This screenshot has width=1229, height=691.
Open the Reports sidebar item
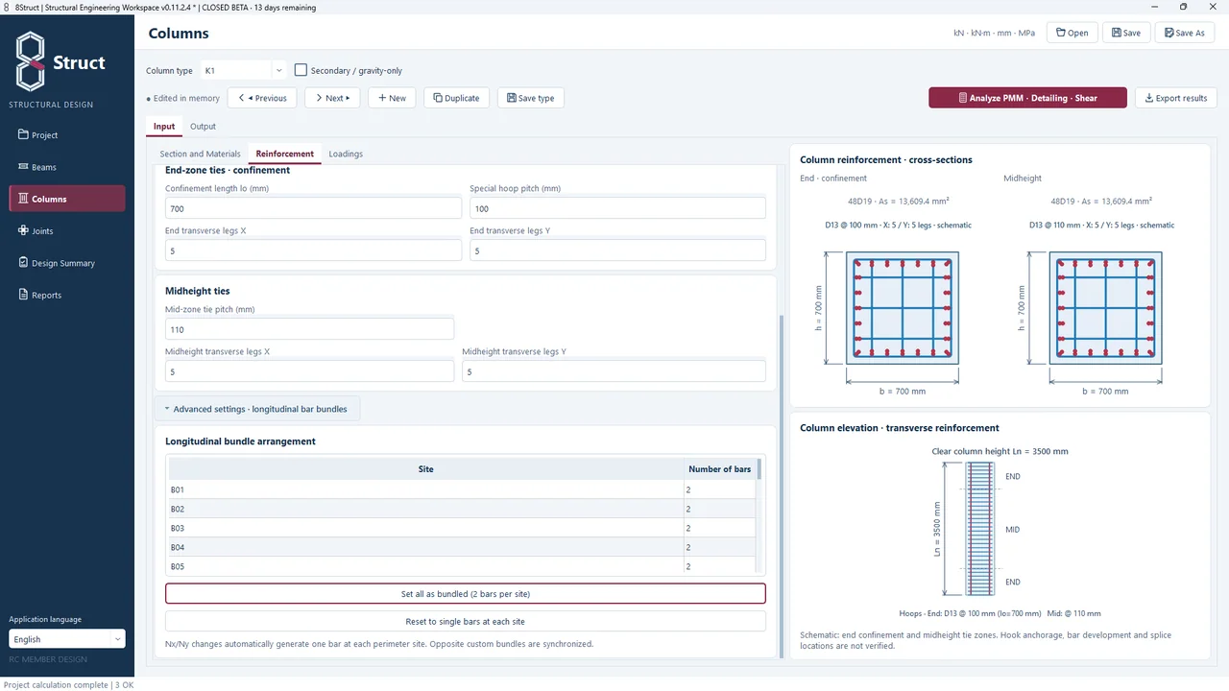coord(67,296)
